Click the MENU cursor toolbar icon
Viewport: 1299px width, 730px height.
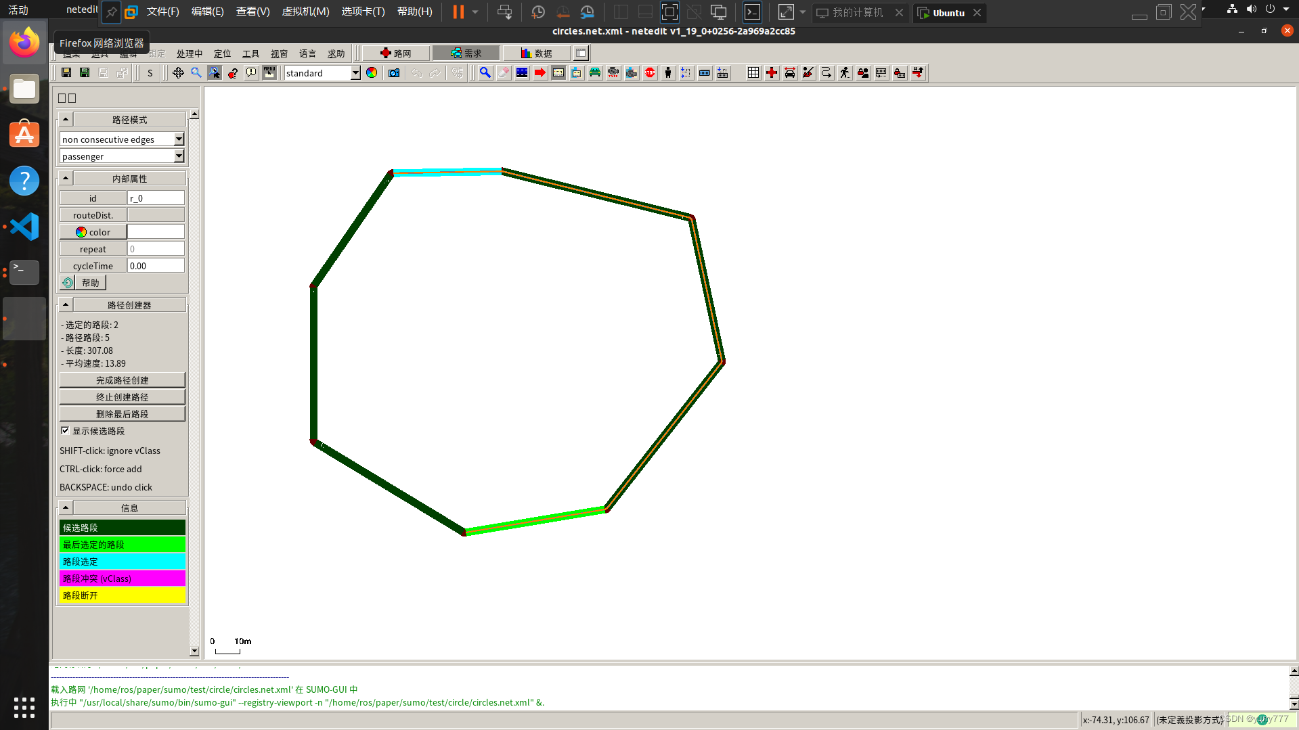[269, 73]
